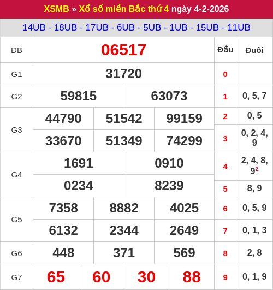
Task: Select the G4 number 0234
Action: [79, 186]
